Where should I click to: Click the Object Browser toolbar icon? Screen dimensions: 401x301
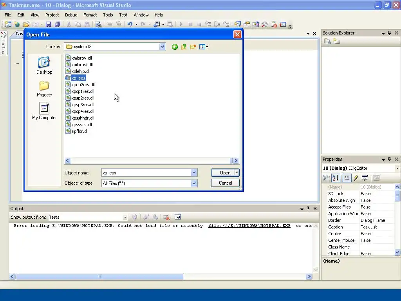coord(255,24)
